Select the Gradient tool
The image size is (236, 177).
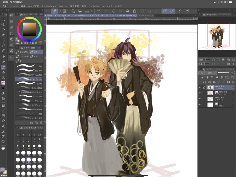pos(3,105)
